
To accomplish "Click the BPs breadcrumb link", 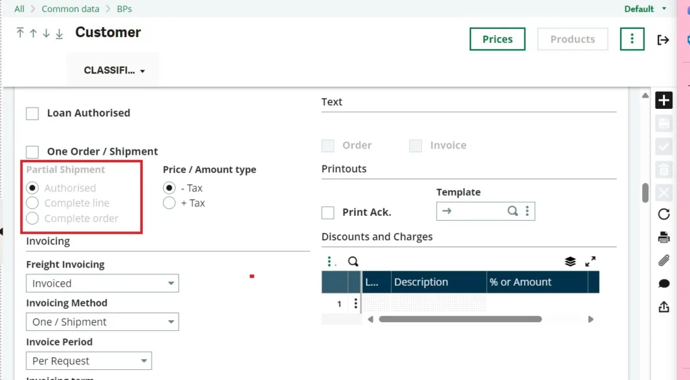I will (124, 9).
